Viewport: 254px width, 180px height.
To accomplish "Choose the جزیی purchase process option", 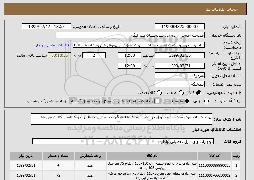I will [x=206, y=101].
